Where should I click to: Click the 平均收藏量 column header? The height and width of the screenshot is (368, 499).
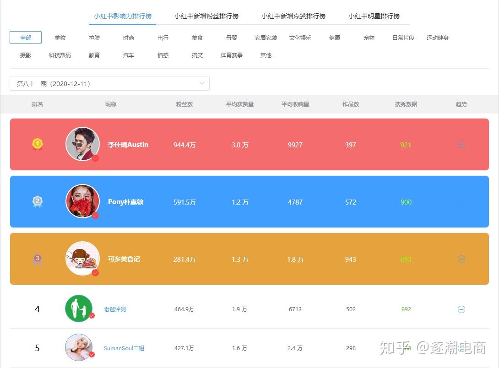(x=295, y=104)
